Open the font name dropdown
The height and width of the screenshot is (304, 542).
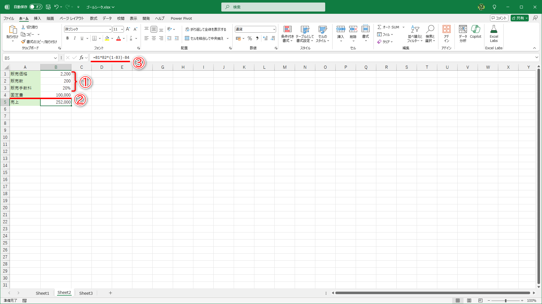[110, 29]
